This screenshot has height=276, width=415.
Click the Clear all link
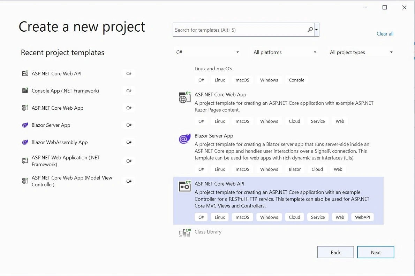[385, 34]
